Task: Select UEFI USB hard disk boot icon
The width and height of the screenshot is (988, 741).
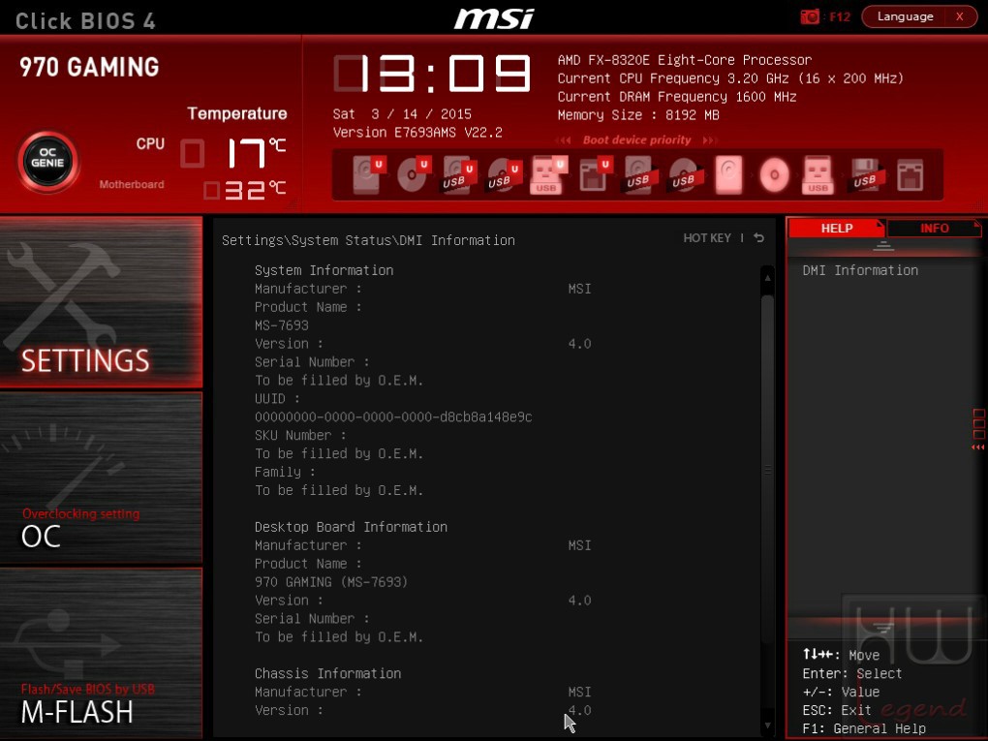Action: (x=459, y=174)
